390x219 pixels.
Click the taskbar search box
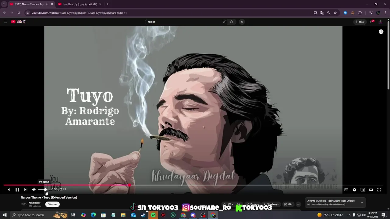[39, 215]
